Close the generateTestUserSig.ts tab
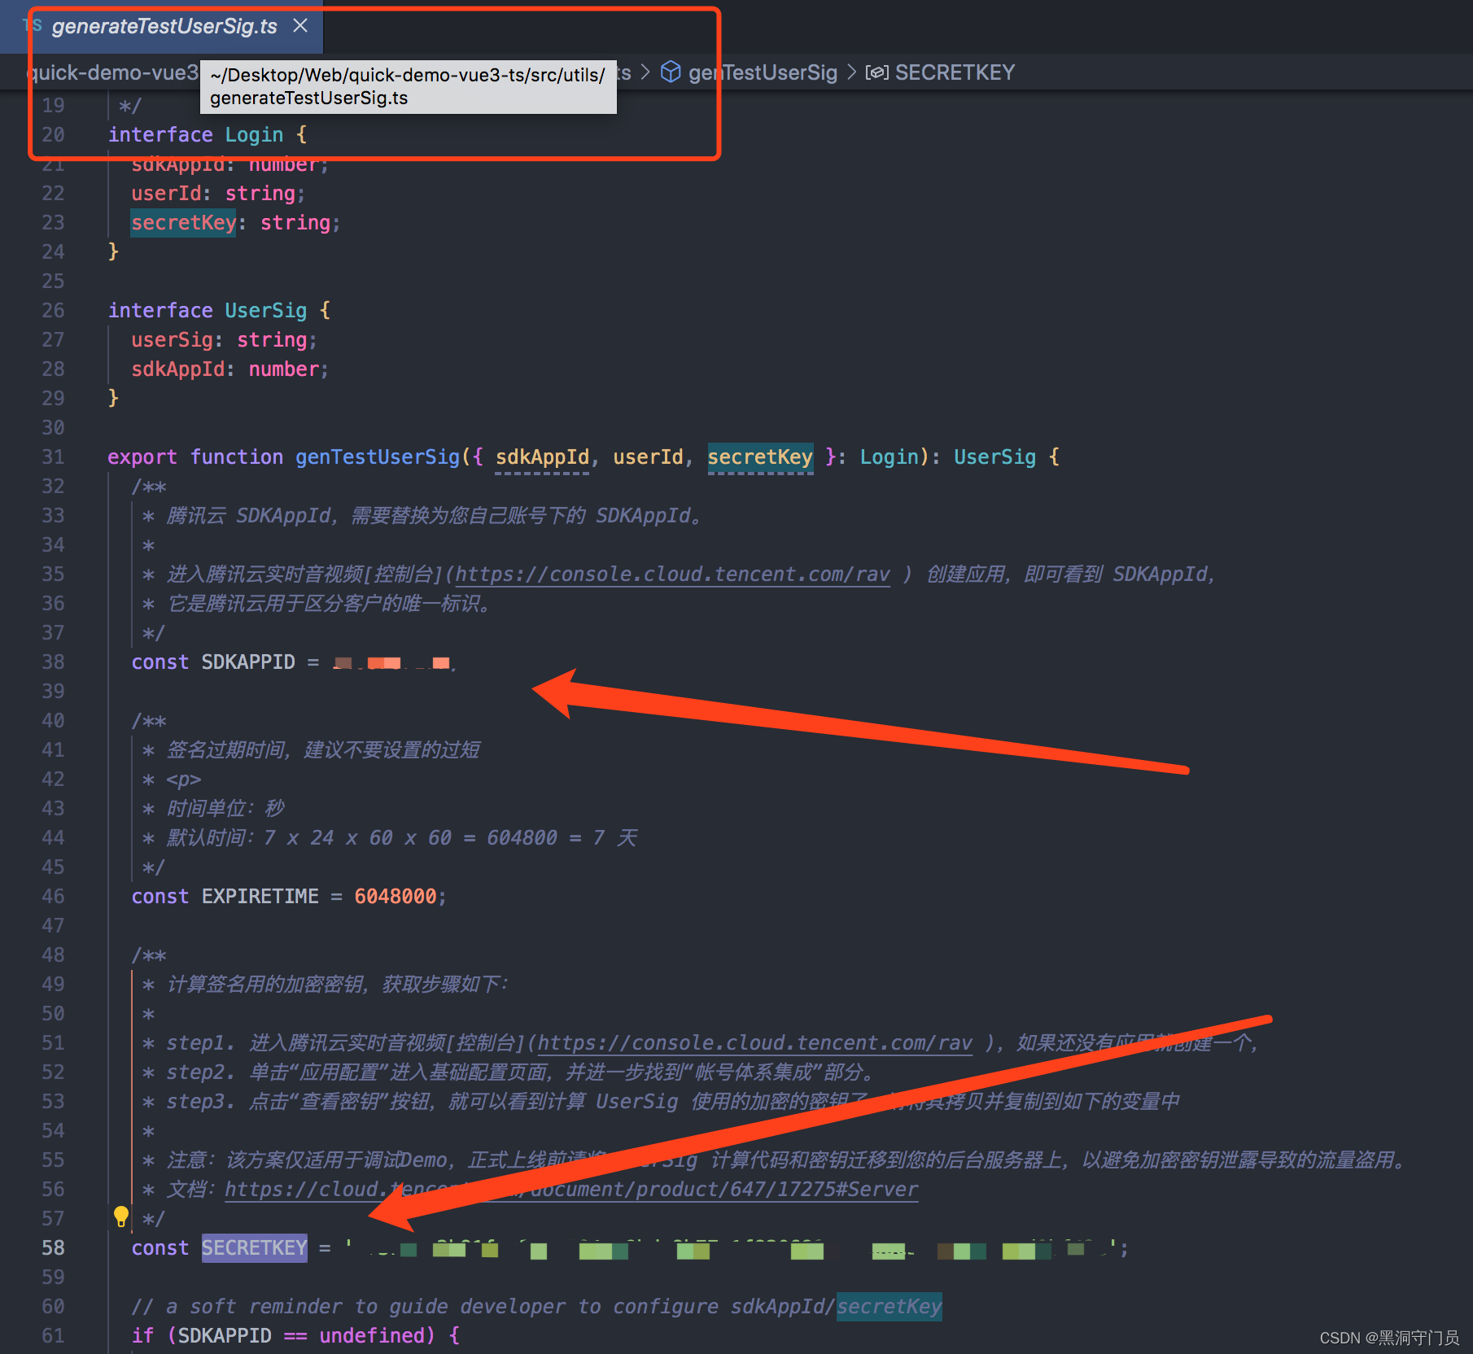 [300, 26]
